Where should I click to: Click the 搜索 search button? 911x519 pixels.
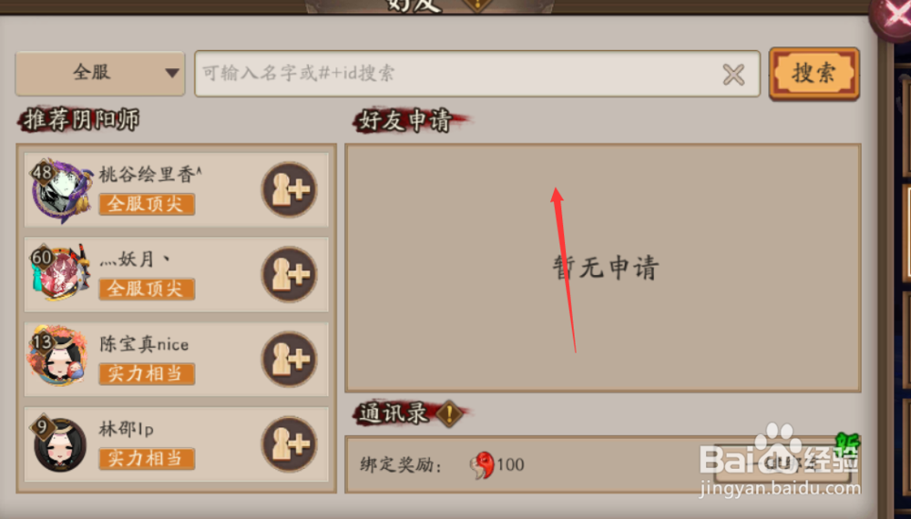click(x=814, y=73)
